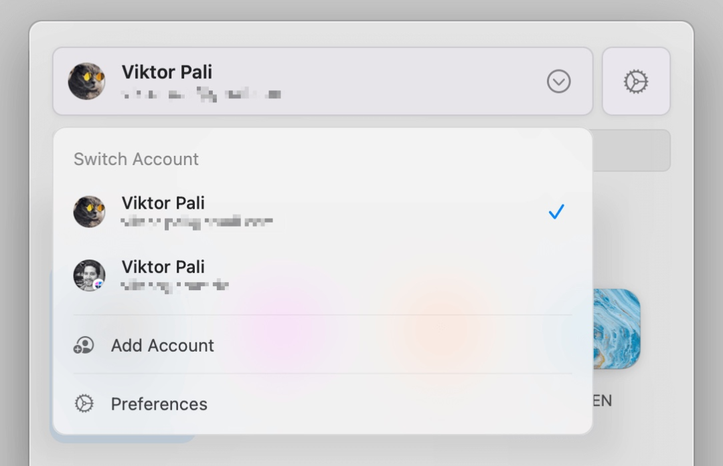Click the blurred email in the top account header
723x466 pixels.
(201, 94)
